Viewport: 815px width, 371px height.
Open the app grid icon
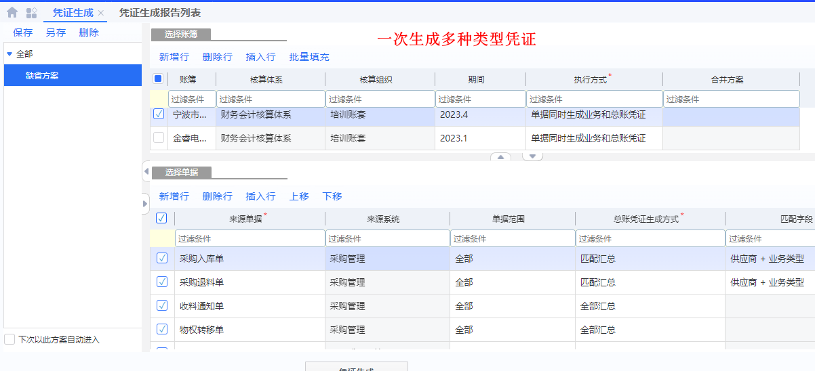pyautogui.click(x=31, y=13)
